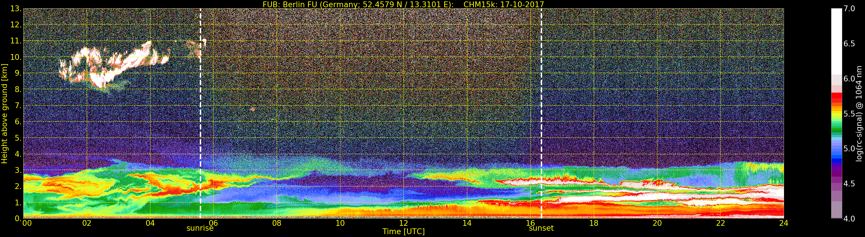This screenshot has height=237, width=865.
Task: Click the white top of the colorbar
Action: pos(836,40)
